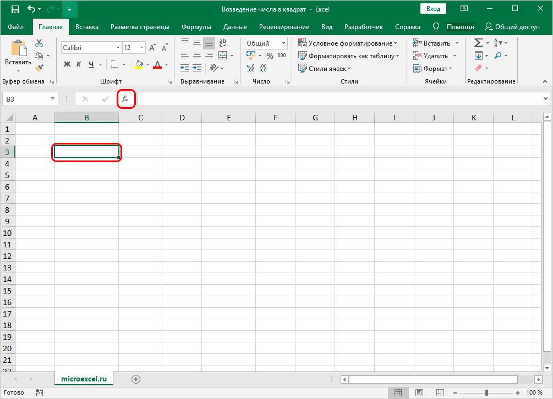The height and width of the screenshot is (399, 553).
Task: Click the Clear eraser icon in Editing group
Action: click(478, 68)
